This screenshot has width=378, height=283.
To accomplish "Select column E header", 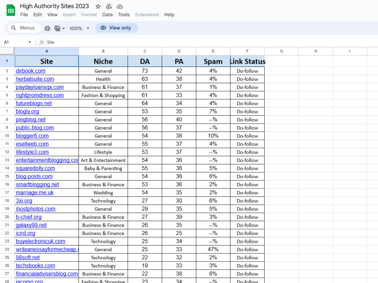I will click(x=213, y=51).
